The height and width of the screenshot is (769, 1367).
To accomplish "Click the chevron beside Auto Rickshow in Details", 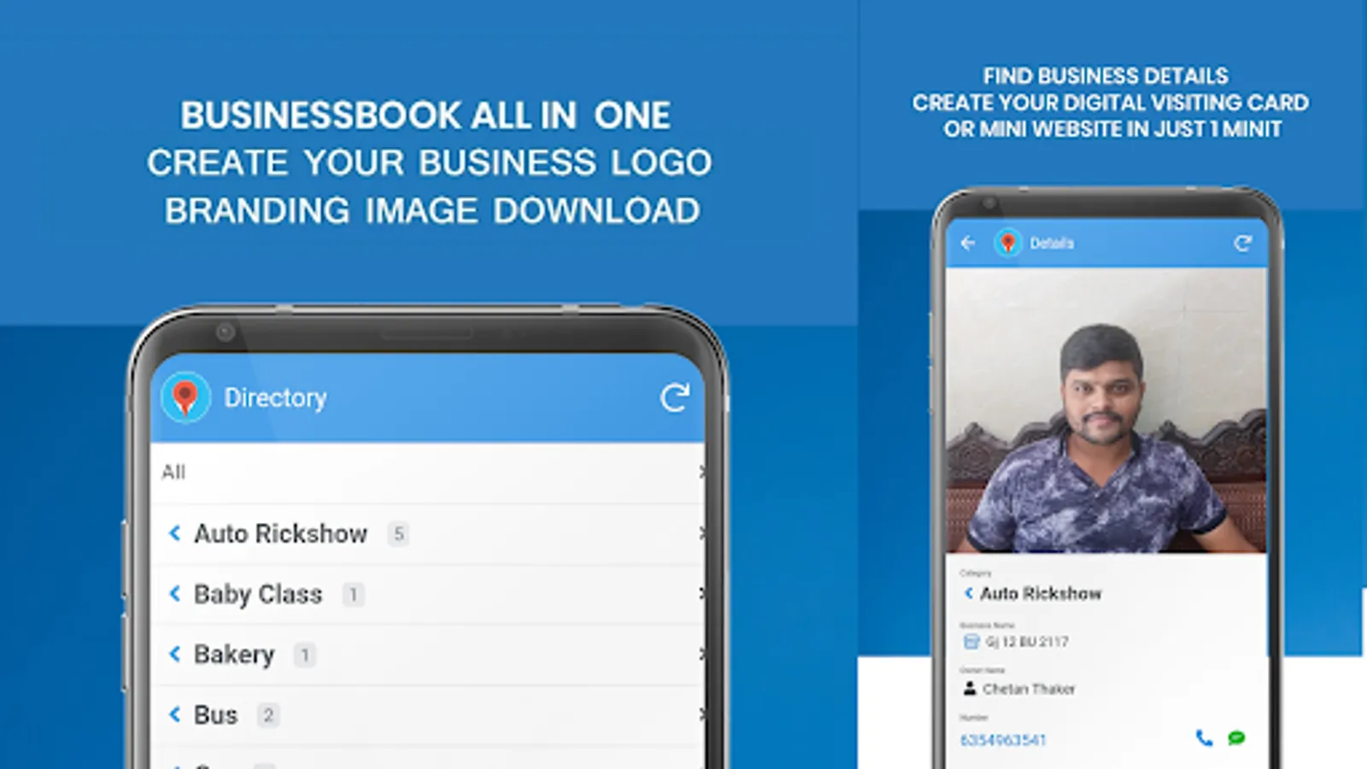I will pyautogui.click(x=968, y=593).
